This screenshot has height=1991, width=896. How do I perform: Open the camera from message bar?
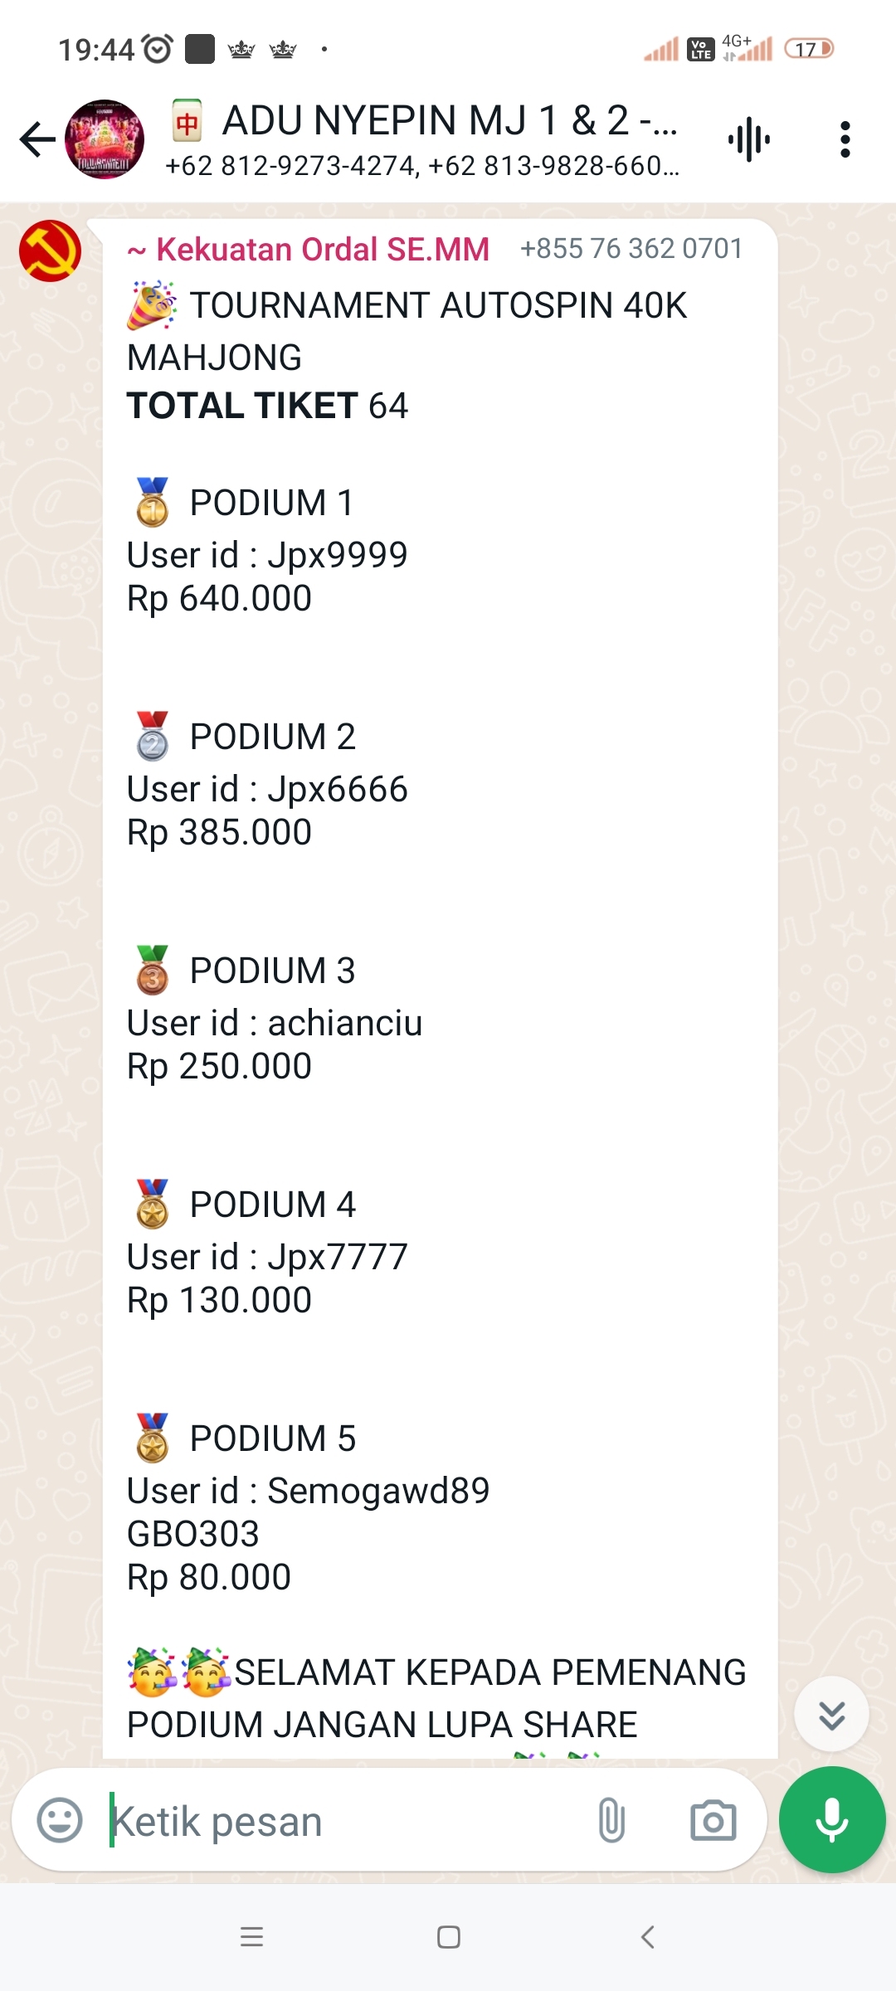click(x=713, y=1821)
